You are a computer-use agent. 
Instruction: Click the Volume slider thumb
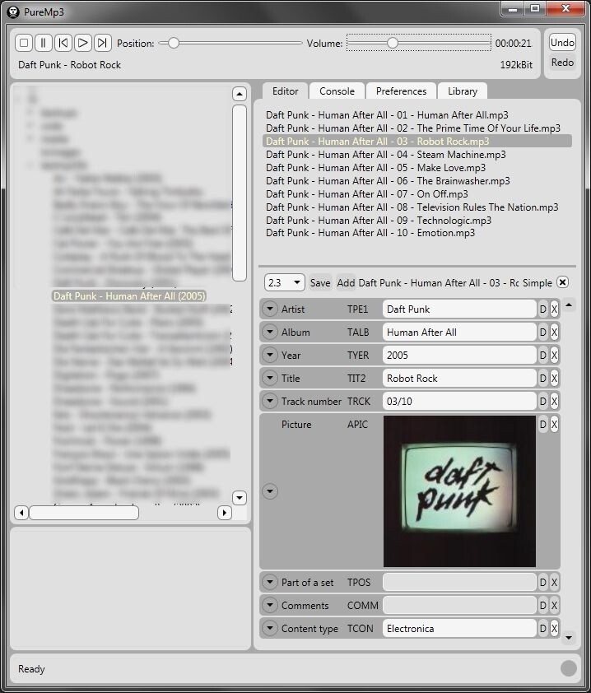[x=392, y=43]
